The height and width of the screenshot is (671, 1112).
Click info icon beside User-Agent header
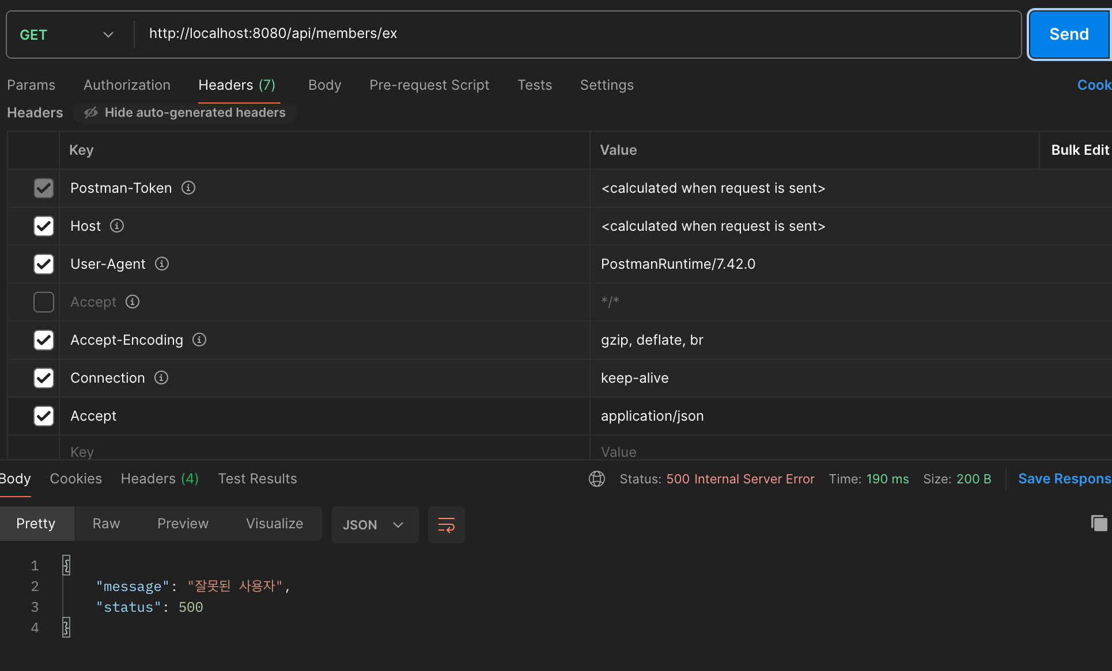[162, 264]
